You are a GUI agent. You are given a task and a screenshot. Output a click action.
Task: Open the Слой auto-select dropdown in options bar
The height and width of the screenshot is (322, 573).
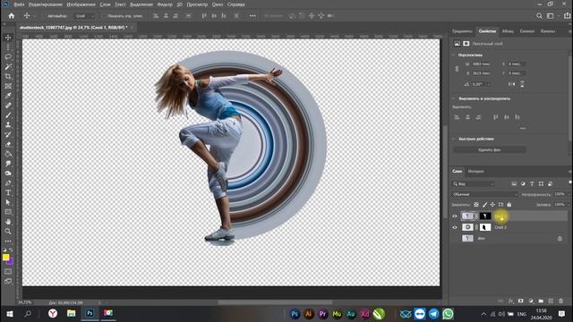point(84,16)
